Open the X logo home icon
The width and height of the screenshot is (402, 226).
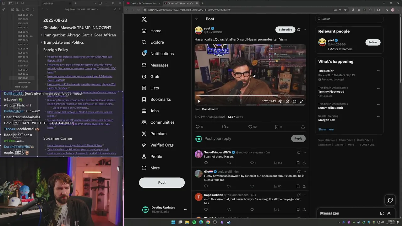coord(144,19)
